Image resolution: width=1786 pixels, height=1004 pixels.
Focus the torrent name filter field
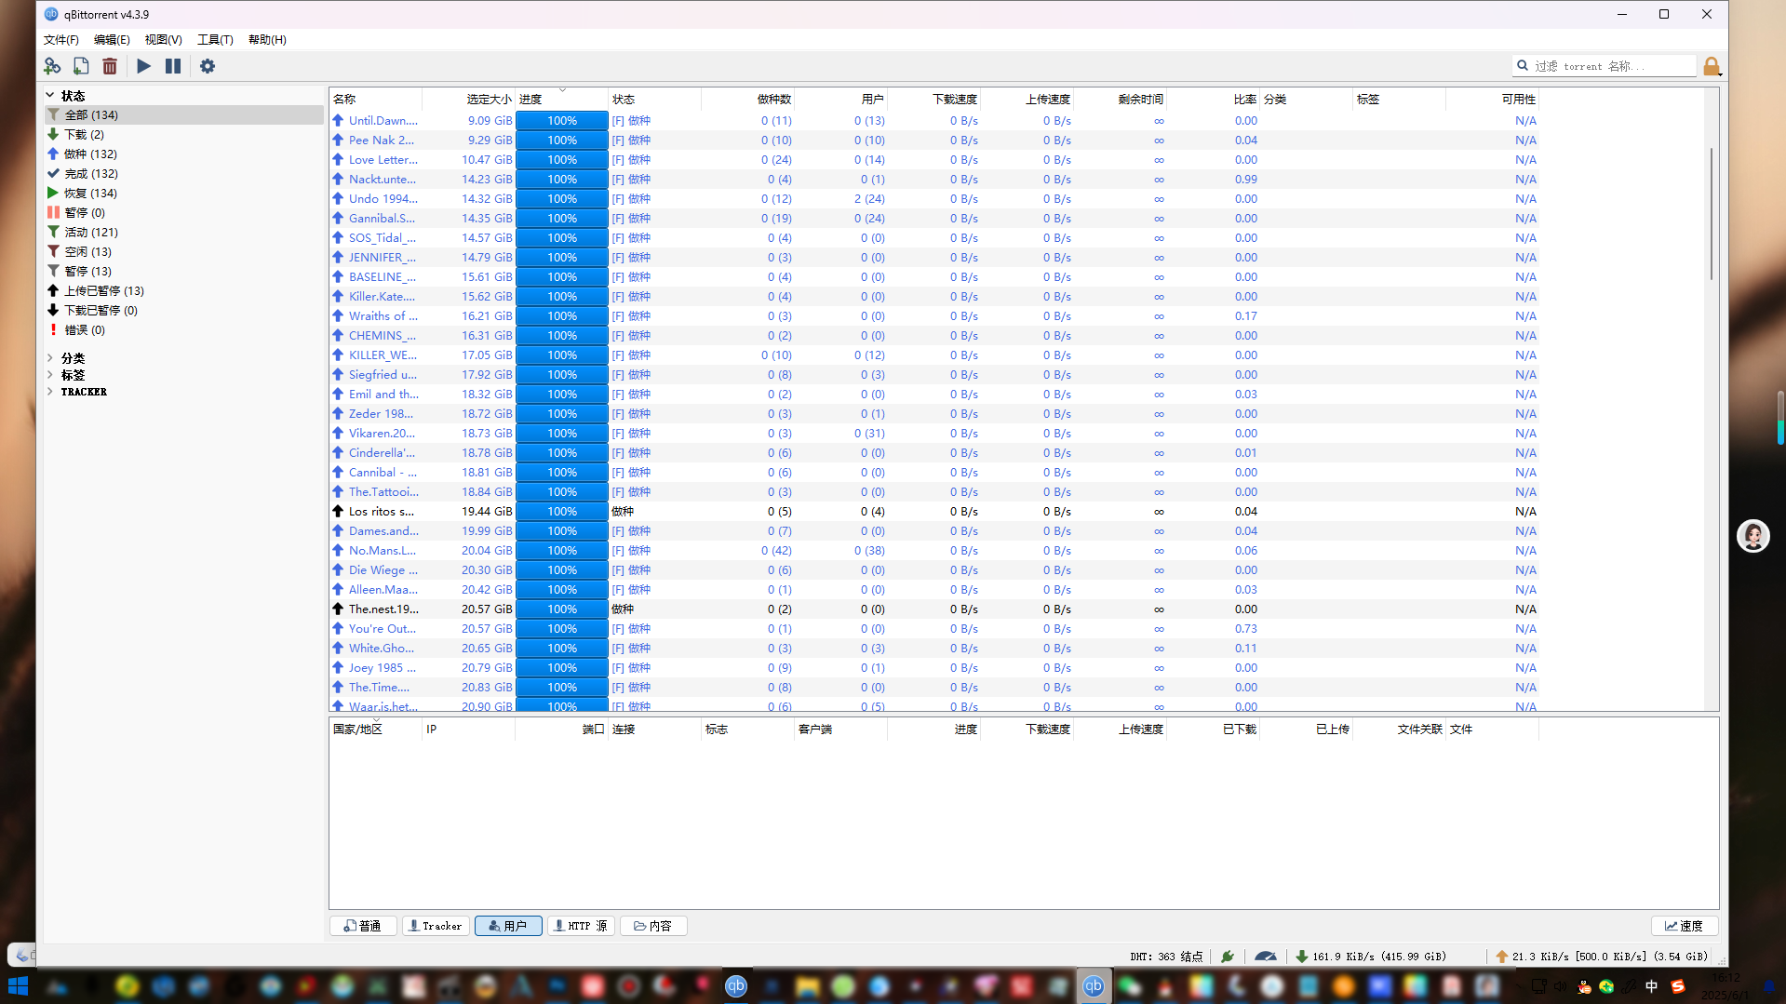(x=1604, y=66)
